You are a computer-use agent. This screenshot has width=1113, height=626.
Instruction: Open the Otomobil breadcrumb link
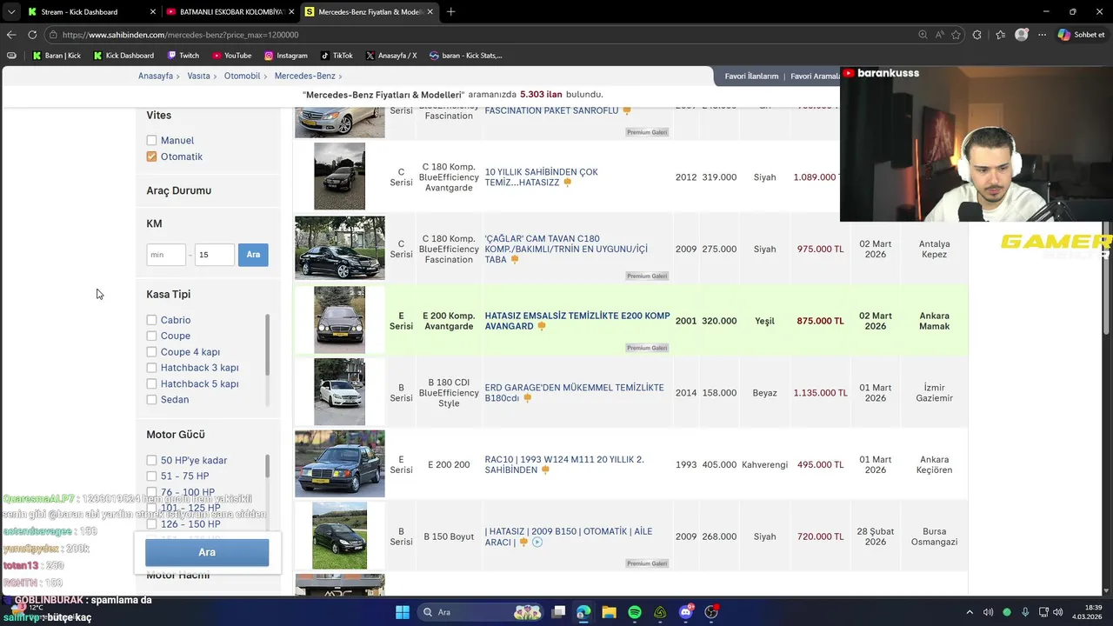[x=243, y=77]
